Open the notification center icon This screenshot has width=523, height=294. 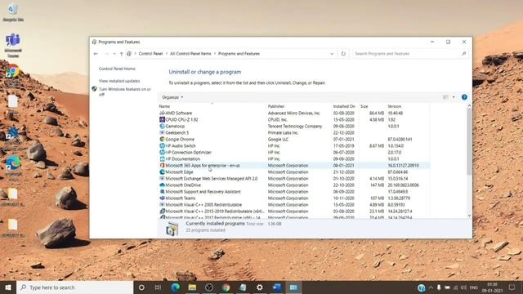[x=512, y=287]
